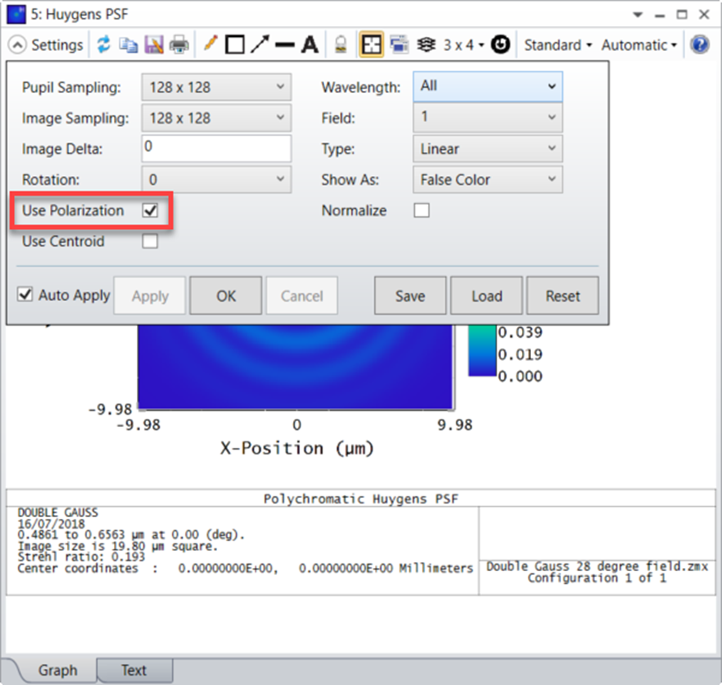This screenshot has height=685, width=722.
Task: Select the pencil annotation tool
Action: pyautogui.click(x=209, y=45)
